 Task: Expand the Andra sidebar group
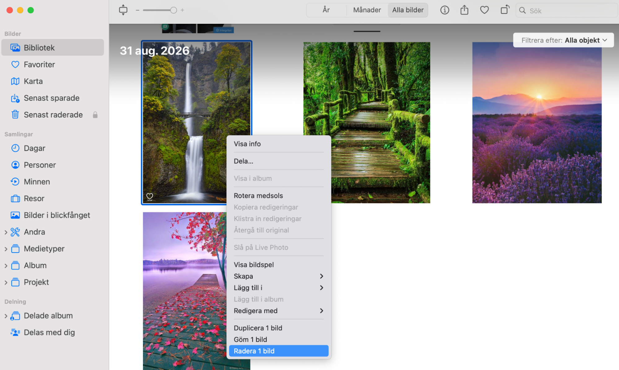6,232
